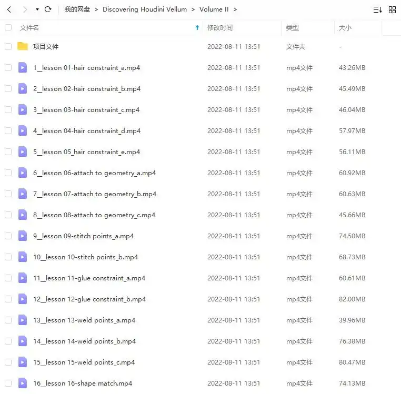Check lesson 06-attach to geometry_a checkbox
Screen dimensions: 401x394
[x=8, y=173]
